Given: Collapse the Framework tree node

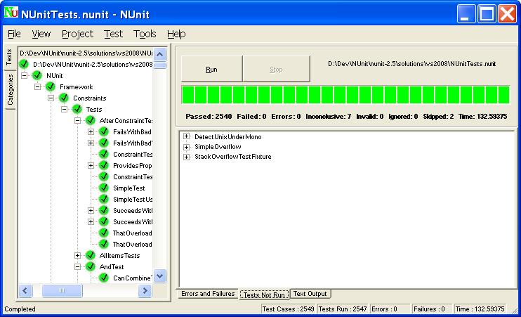Looking at the screenshot, I should (x=37, y=87).
